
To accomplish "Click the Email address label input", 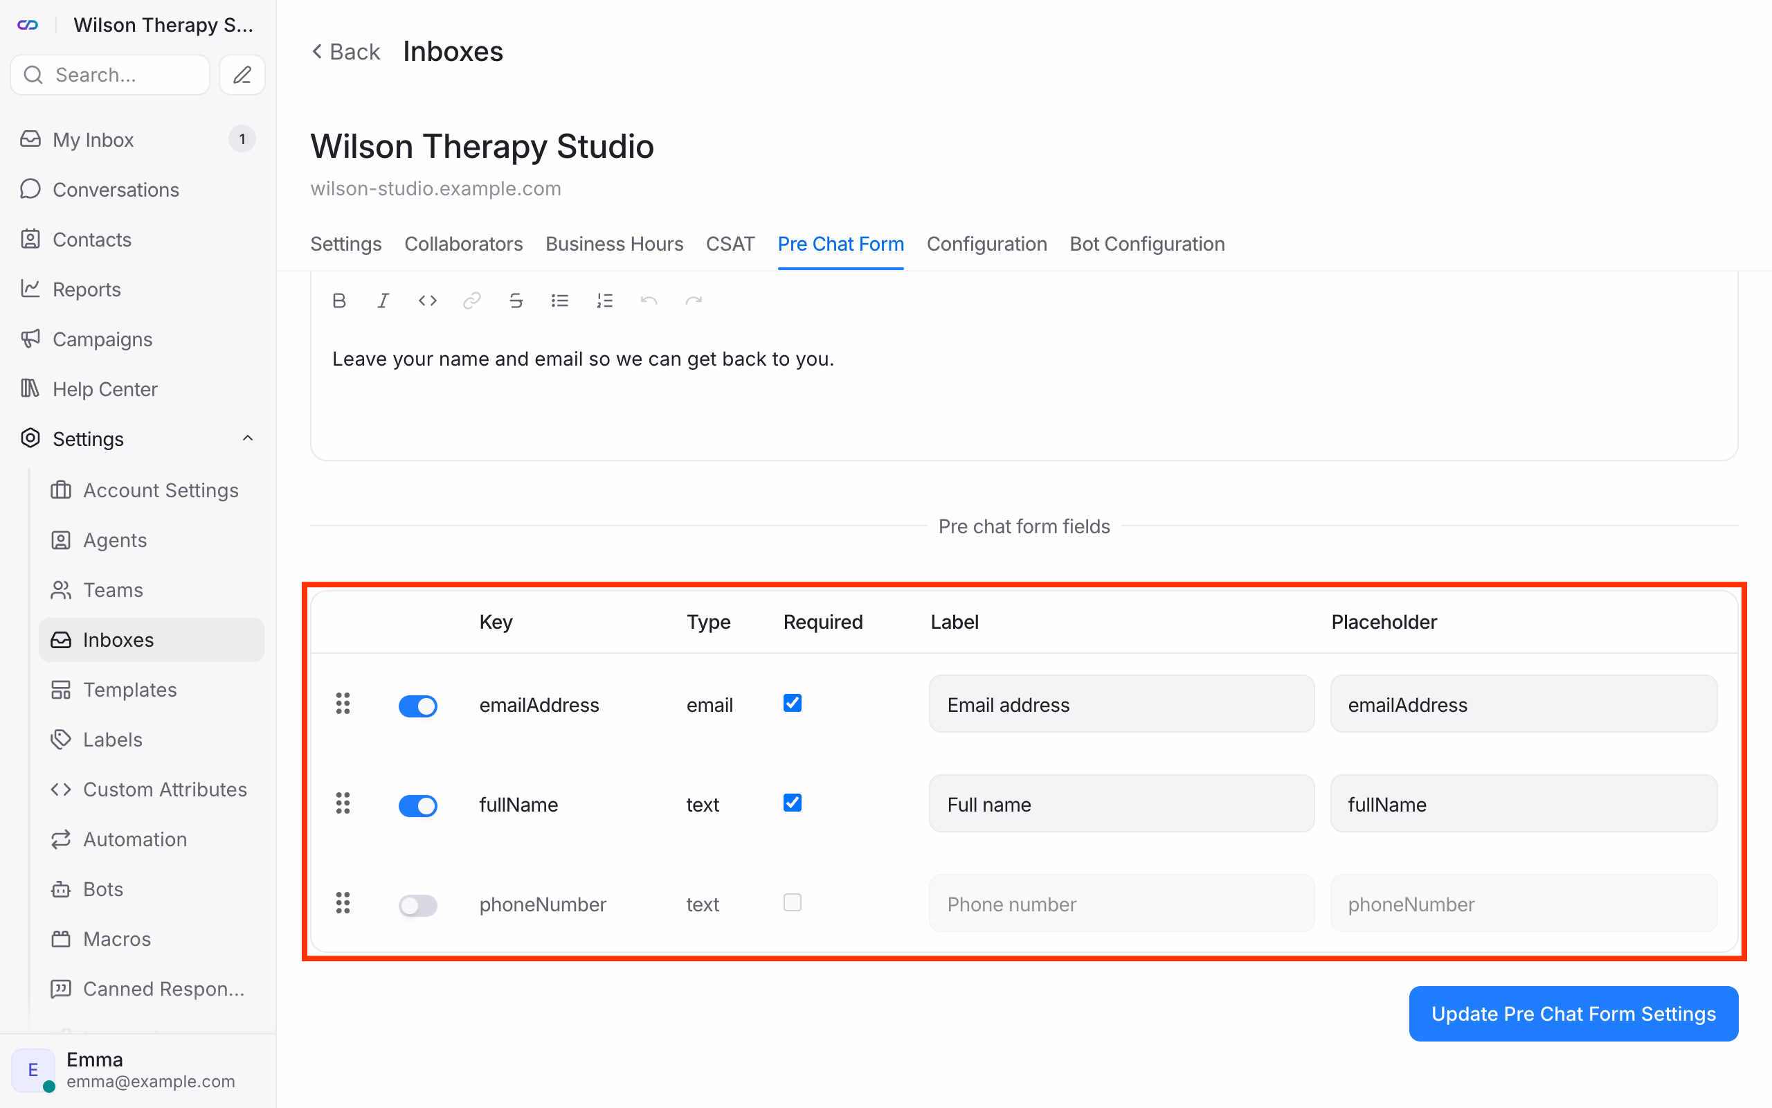I will click(1122, 704).
